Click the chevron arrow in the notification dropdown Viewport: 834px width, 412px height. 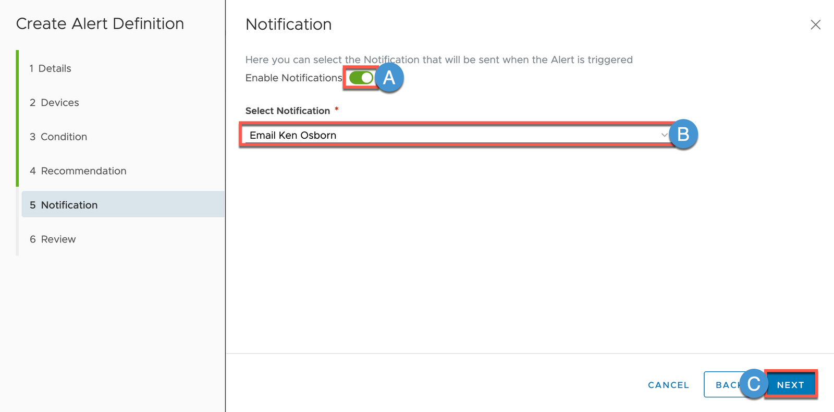click(664, 135)
